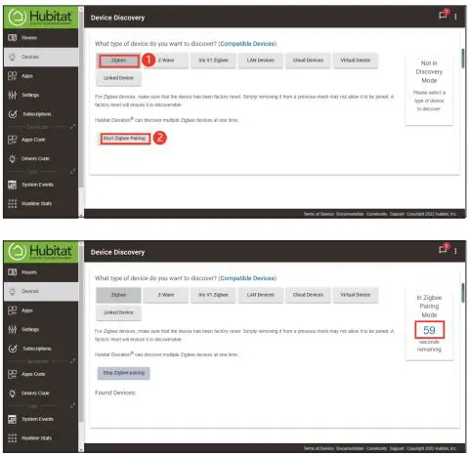Click 'Not in Discovery Mode' status text
The height and width of the screenshot is (455, 471).
pos(429,72)
